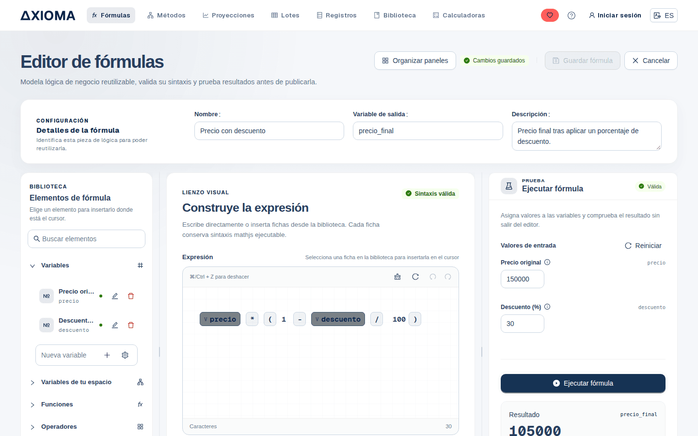This screenshot has width=698, height=436.
Task: Click the undo icon in expression toolbar
Action: [433, 277]
